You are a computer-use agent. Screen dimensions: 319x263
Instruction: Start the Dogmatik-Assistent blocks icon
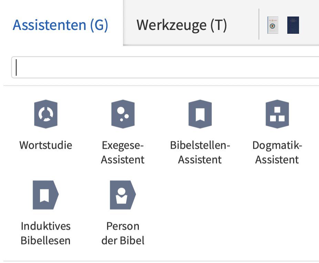point(277,114)
